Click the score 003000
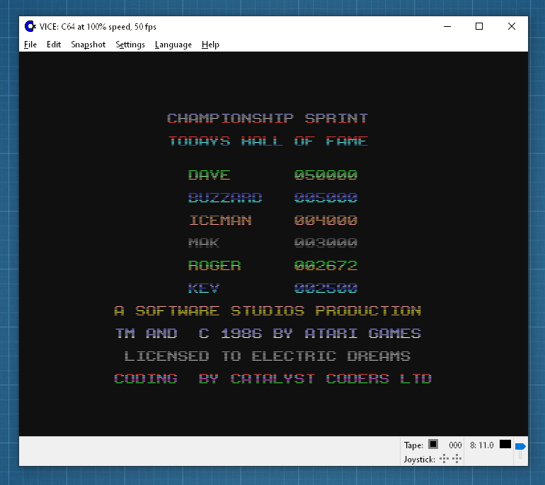 [326, 242]
